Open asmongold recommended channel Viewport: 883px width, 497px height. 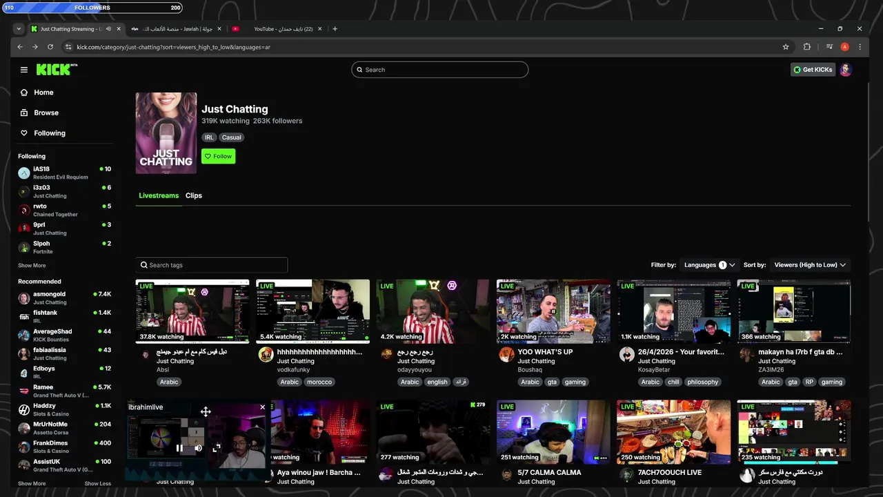click(64, 298)
